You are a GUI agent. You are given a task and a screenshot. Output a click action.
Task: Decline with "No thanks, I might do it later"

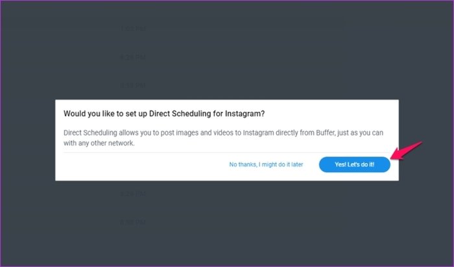266,165
